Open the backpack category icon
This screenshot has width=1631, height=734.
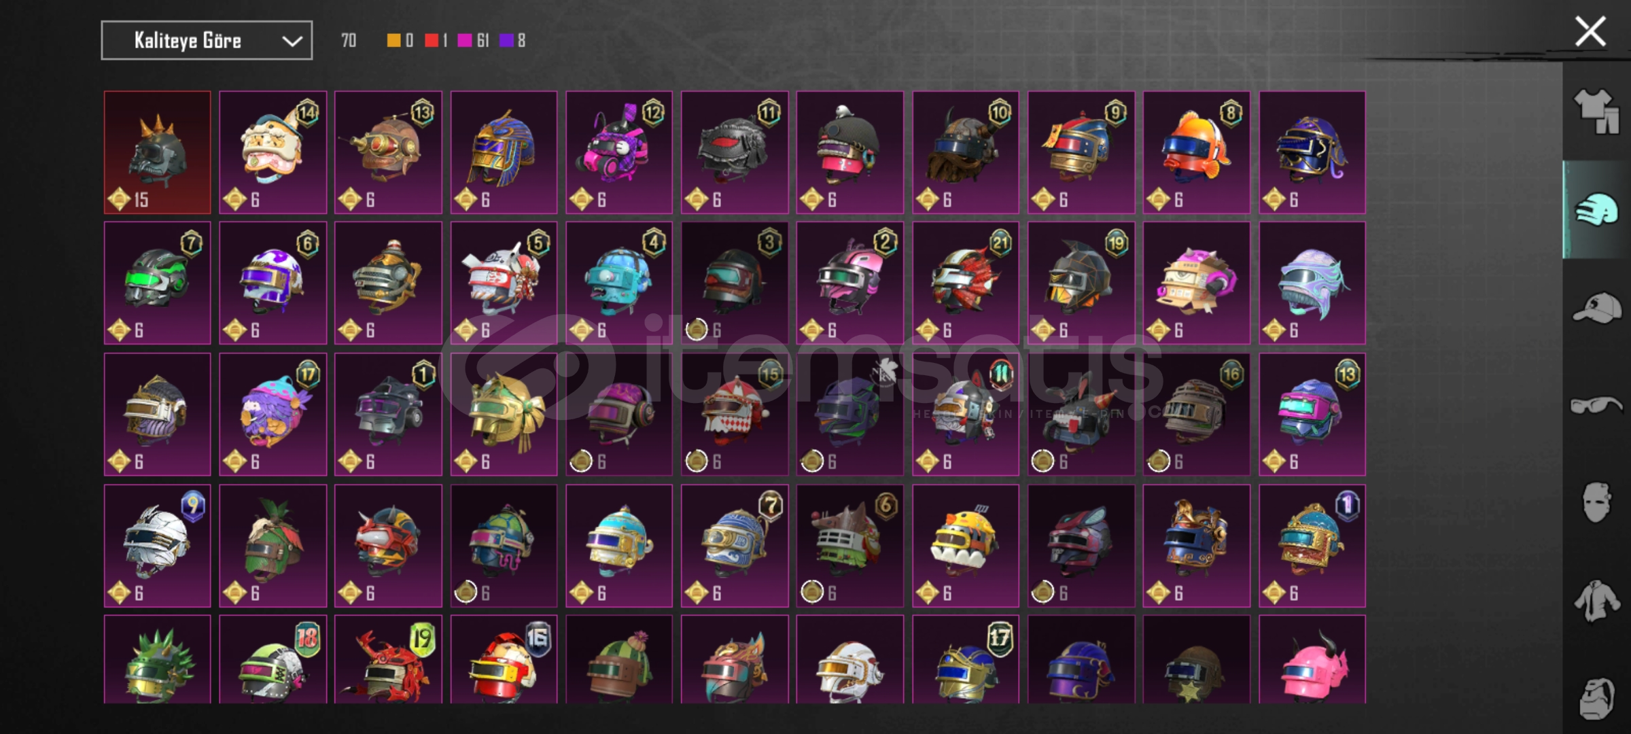[1596, 697]
